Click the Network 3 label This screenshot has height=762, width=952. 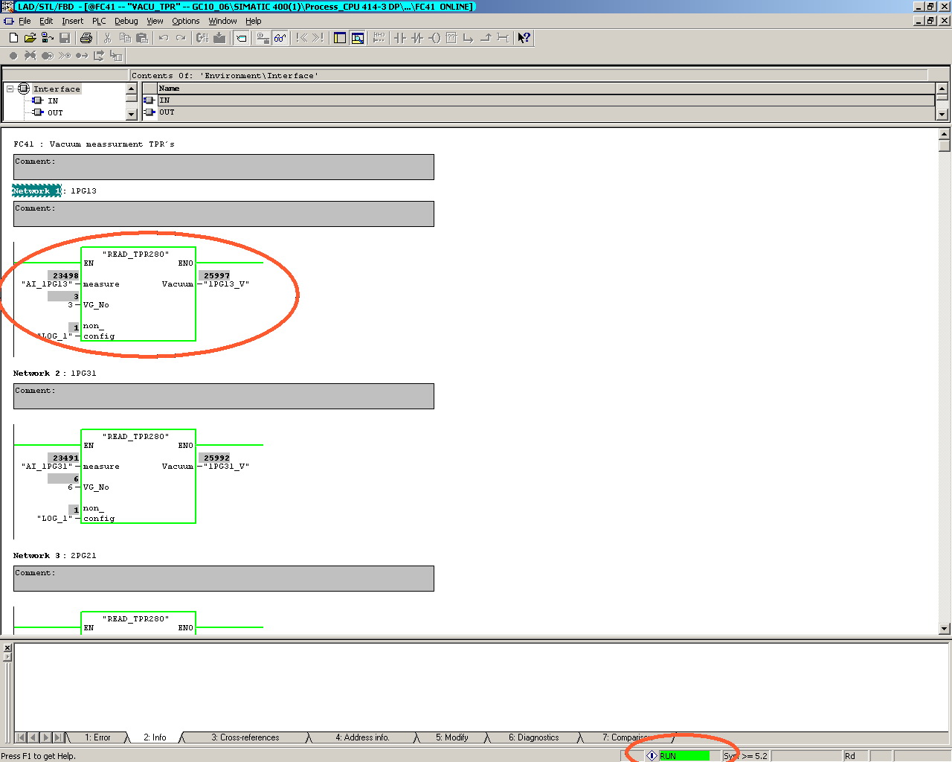[x=36, y=555]
